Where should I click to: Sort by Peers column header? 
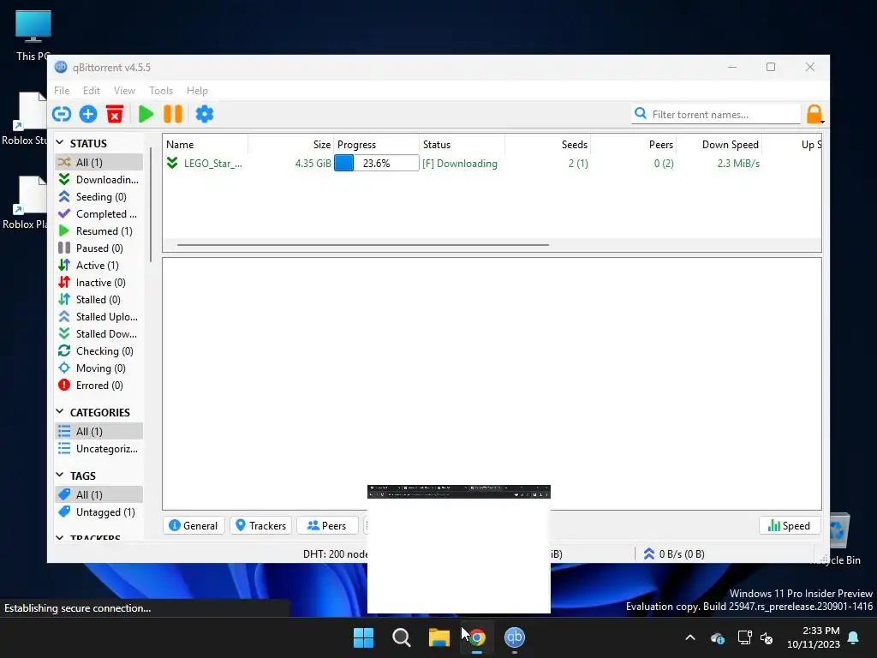(x=633, y=144)
